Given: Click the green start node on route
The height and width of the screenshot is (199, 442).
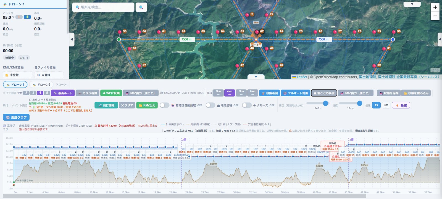Looking at the screenshot, I should click(x=119, y=39).
